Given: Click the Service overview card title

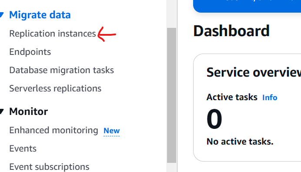Looking at the screenshot, I should tap(254, 72).
